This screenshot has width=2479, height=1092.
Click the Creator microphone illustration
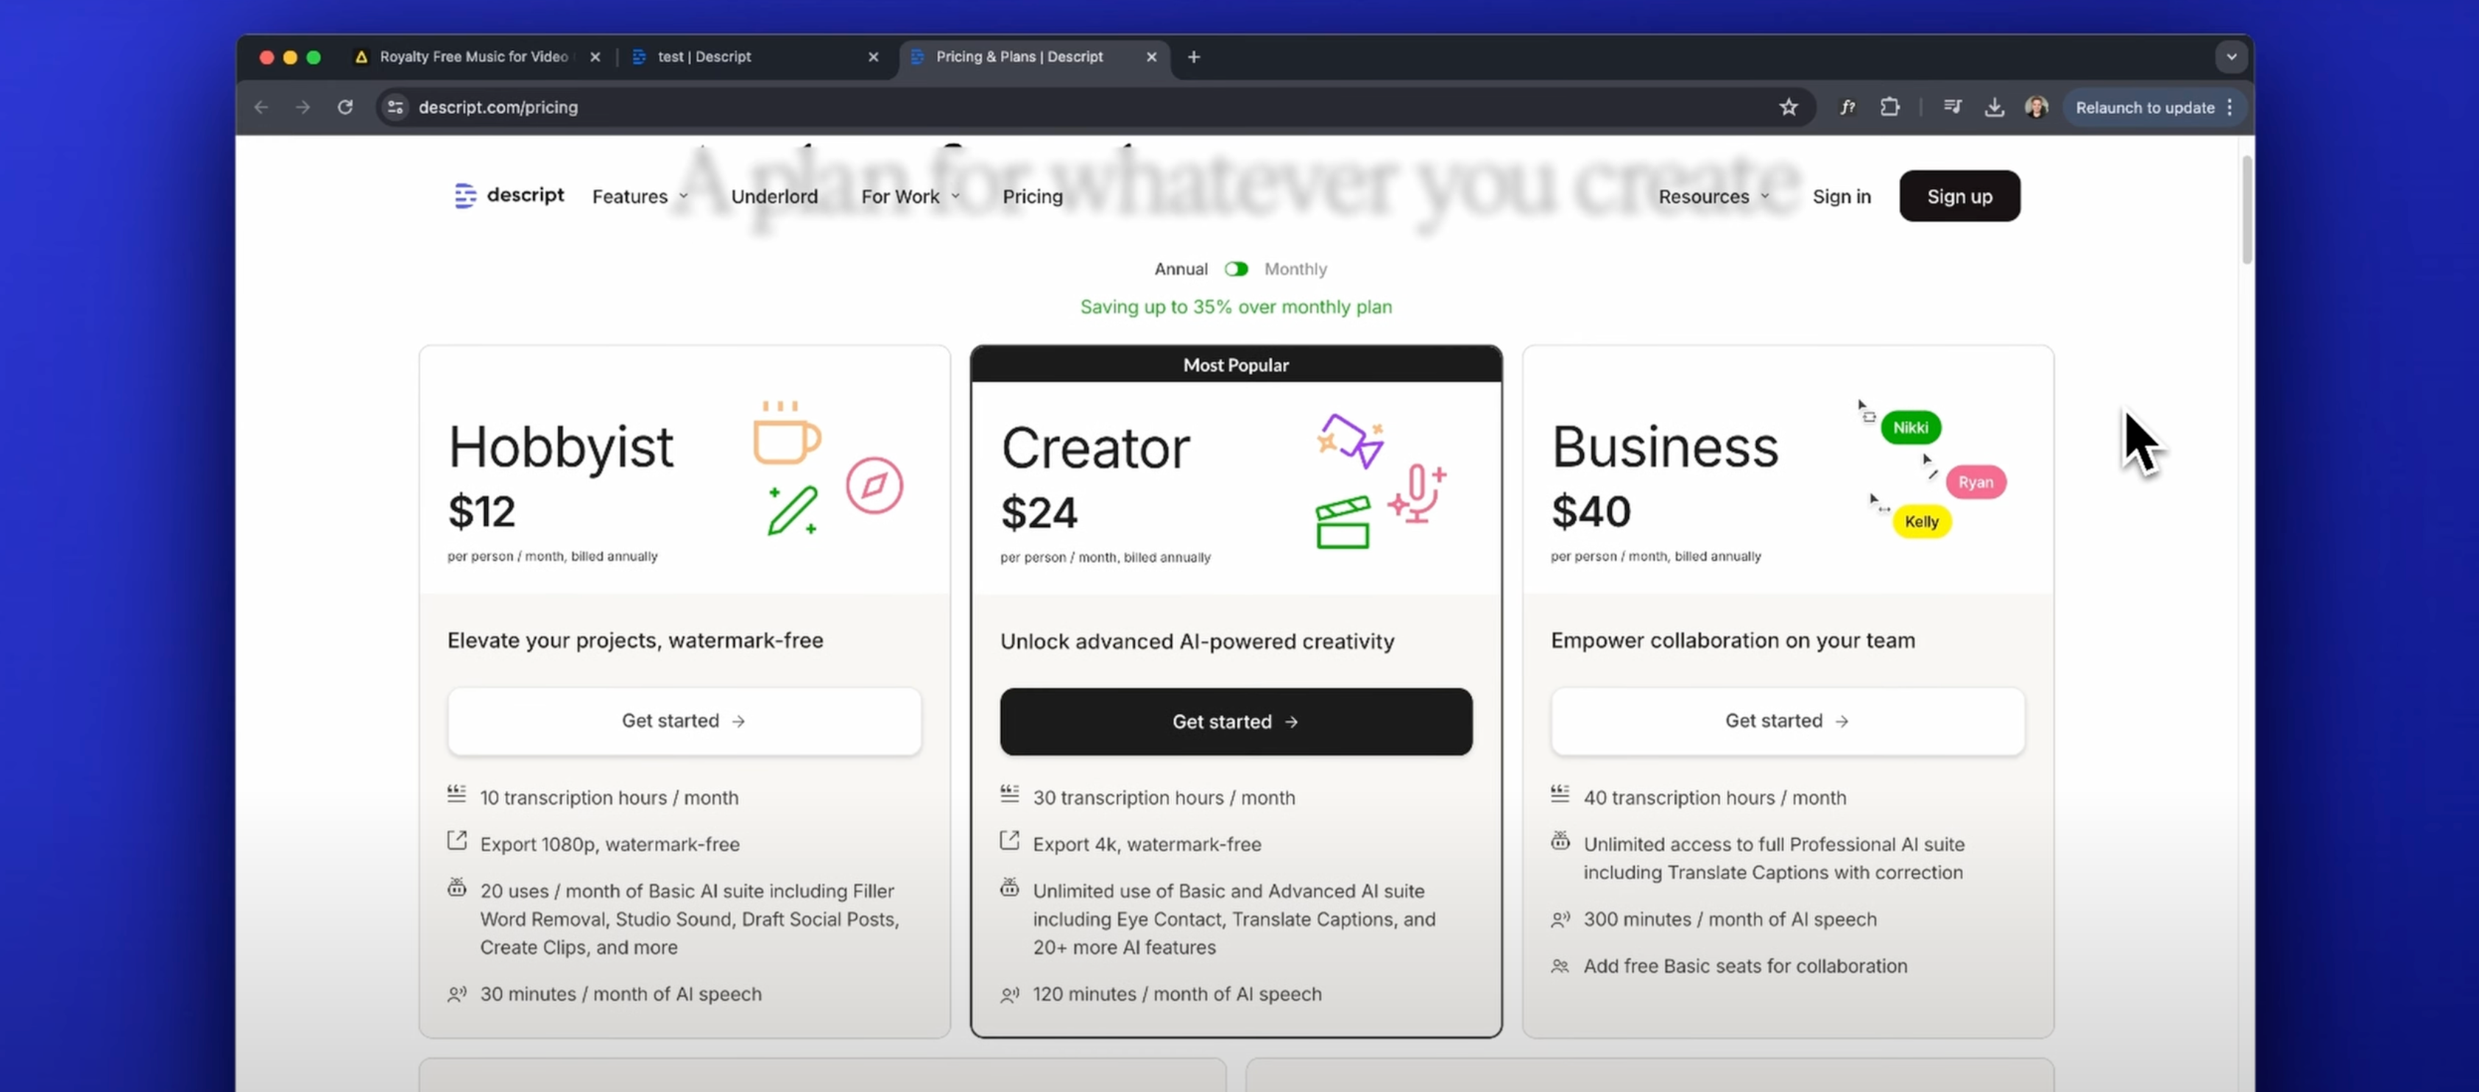click(x=1417, y=494)
